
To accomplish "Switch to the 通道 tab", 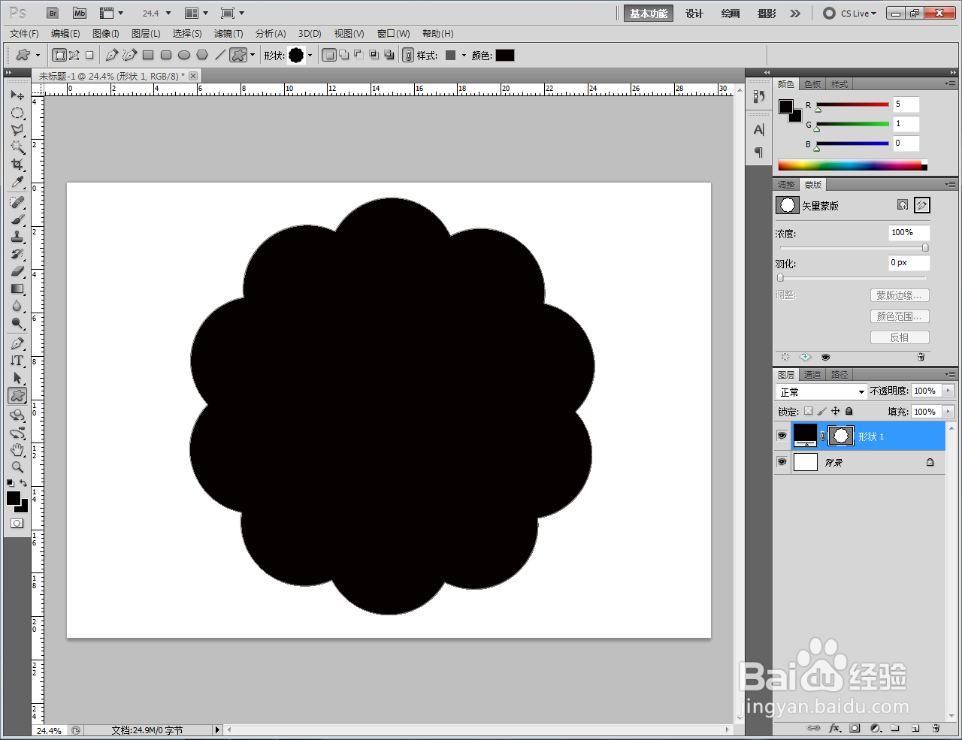I will click(812, 375).
